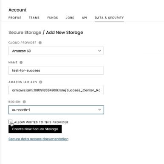The width and height of the screenshot is (164, 164).
Task: Toggle Allow Writes To This Provider checkbox
Action: coord(10,122)
